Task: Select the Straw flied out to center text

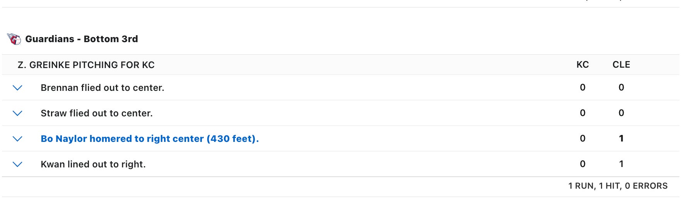Action: (97, 113)
